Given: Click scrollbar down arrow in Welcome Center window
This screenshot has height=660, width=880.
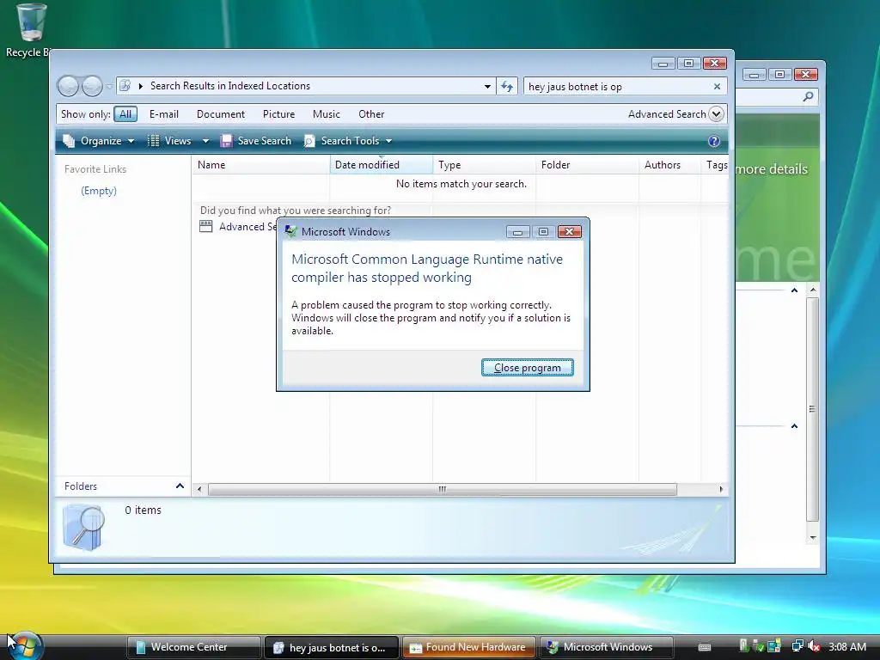Looking at the screenshot, I should (813, 538).
